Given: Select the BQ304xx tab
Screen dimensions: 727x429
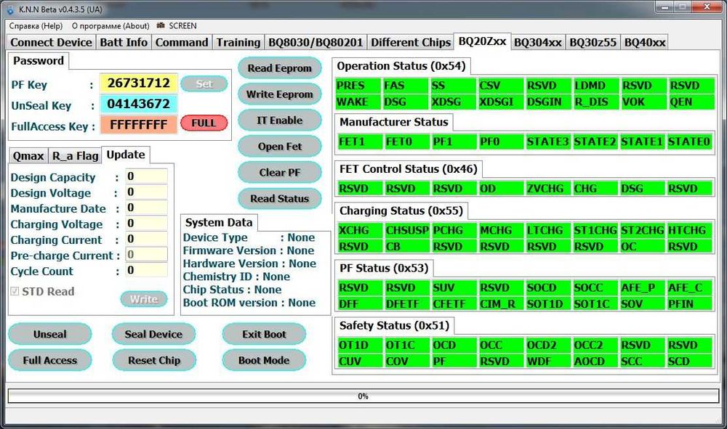Looking at the screenshot, I should (x=538, y=42).
